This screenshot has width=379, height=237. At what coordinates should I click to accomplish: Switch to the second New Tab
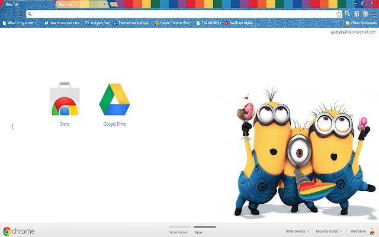click(x=81, y=4)
